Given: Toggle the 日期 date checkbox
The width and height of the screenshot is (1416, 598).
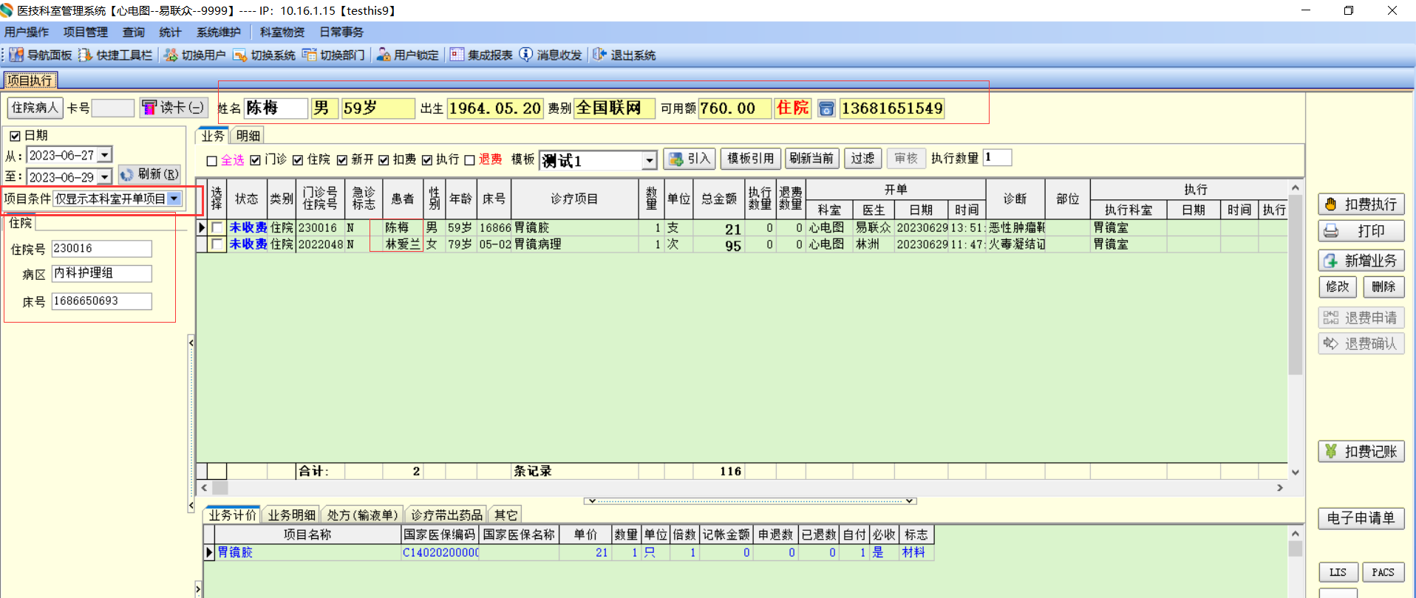Looking at the screenshot, I should [15, 136].
